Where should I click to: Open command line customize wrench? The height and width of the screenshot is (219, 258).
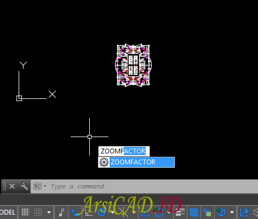[x=24, y=186]
